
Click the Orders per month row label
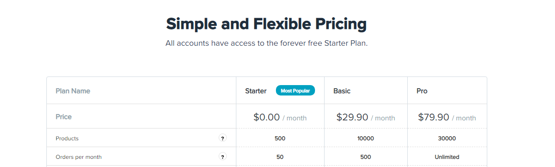click(79, 157)
